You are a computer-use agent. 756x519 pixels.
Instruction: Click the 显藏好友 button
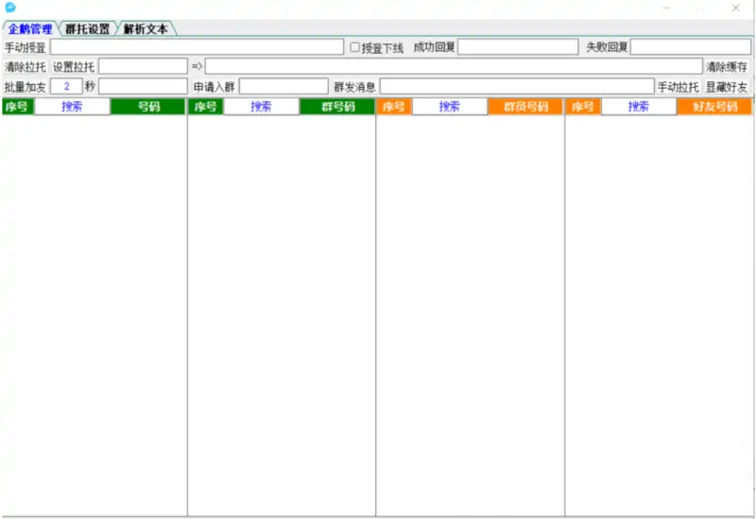click(727, 87)
